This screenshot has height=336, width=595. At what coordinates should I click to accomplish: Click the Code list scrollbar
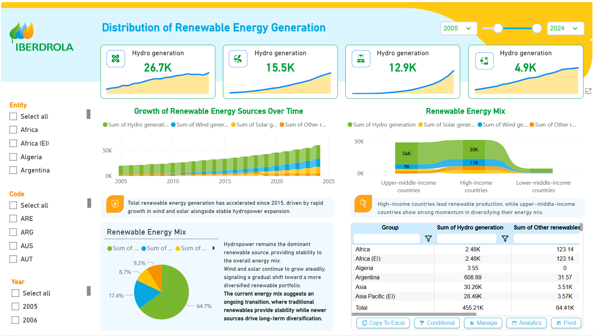[x=89, y=203]
